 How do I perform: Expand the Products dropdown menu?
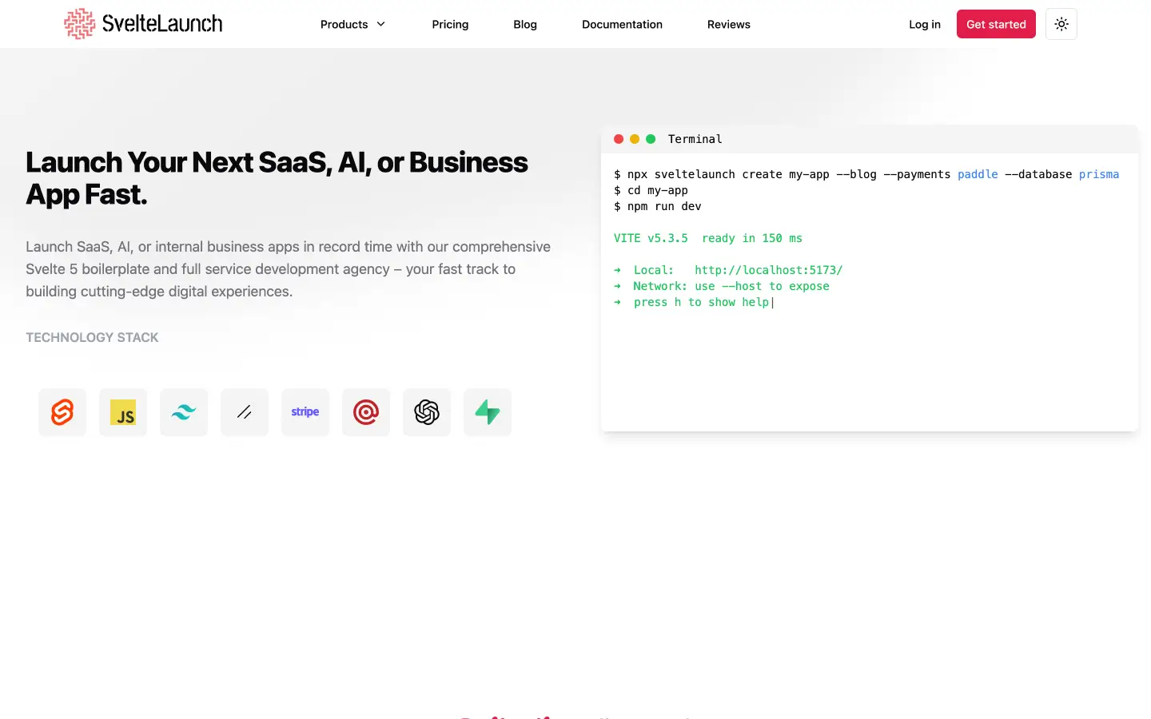click(x=352, y=24)
